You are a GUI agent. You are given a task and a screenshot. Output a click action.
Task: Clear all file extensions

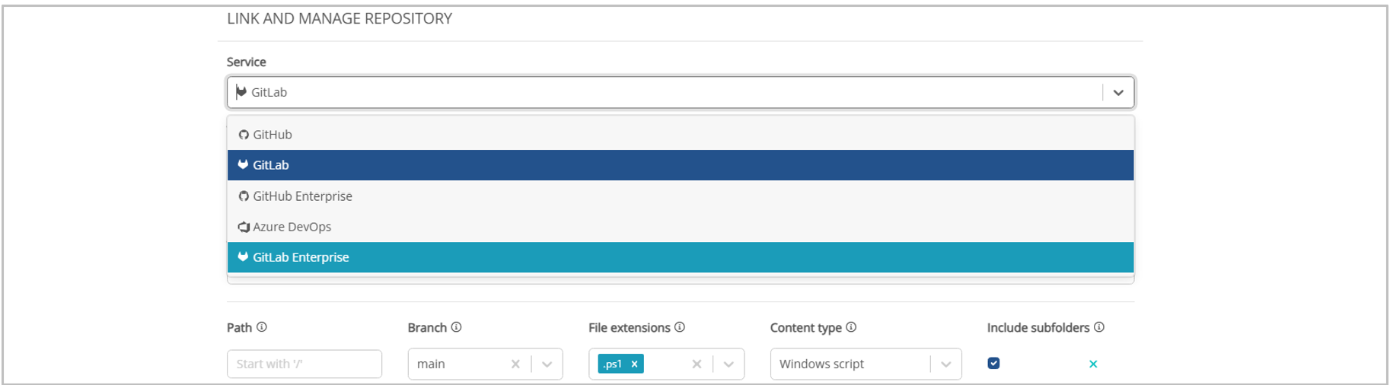pyautogui.click(x=697, y=364)
